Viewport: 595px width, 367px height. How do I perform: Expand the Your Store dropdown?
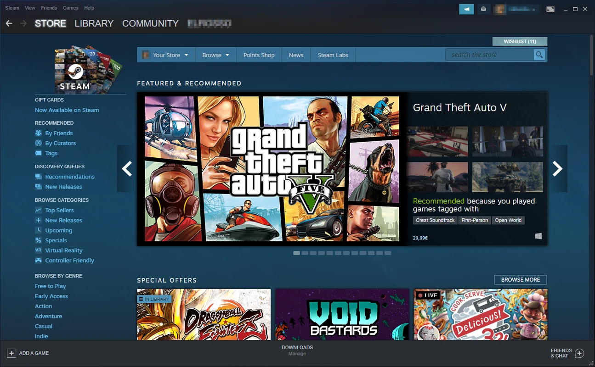coord(166,55)
